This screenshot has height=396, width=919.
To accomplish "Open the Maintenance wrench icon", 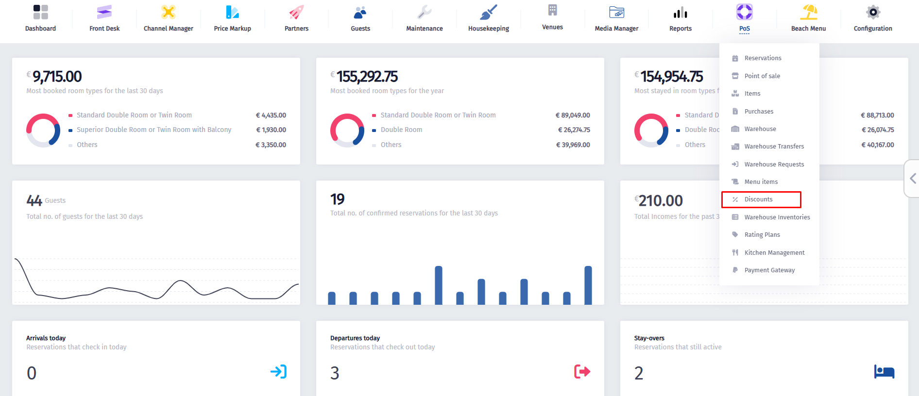I will pos(424,12).
